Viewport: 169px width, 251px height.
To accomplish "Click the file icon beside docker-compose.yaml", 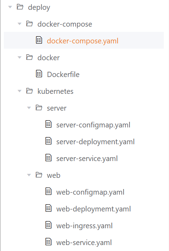I will pyautogui.click(x=39, y=40).
